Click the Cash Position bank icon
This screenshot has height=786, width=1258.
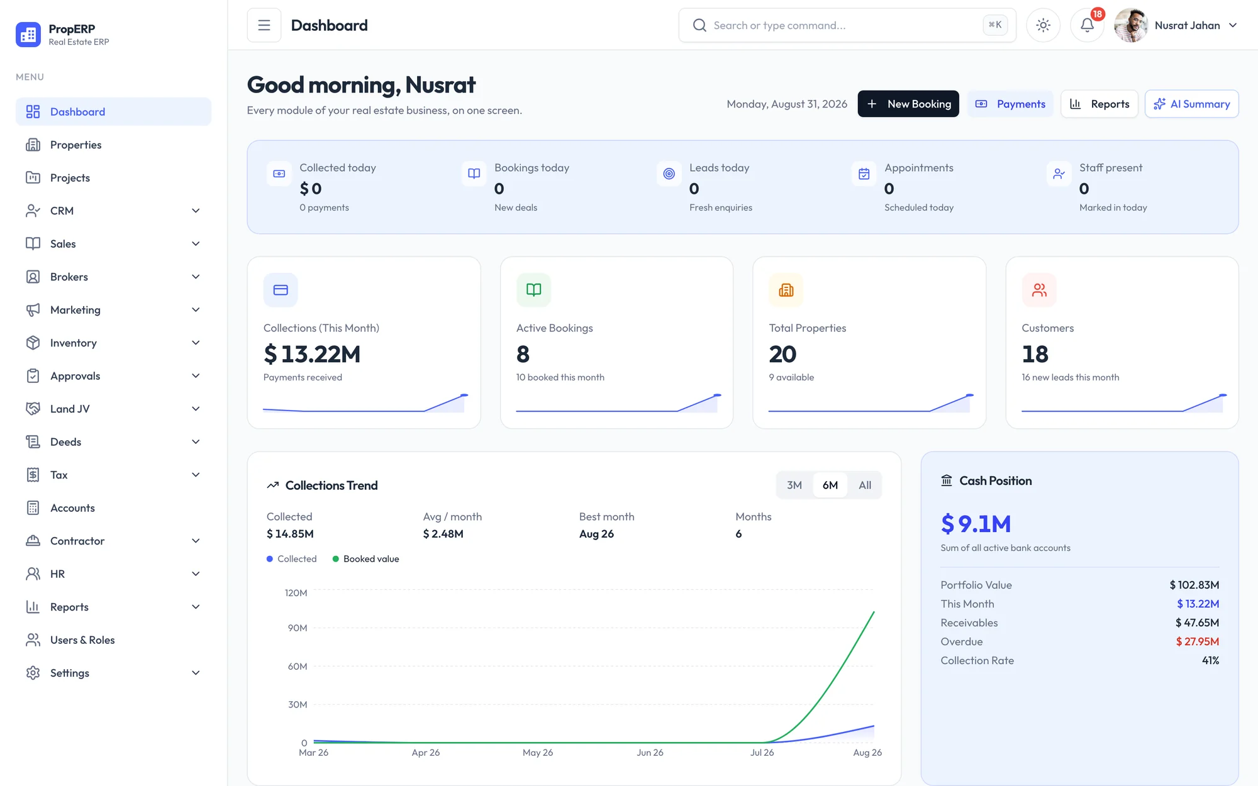947,480
